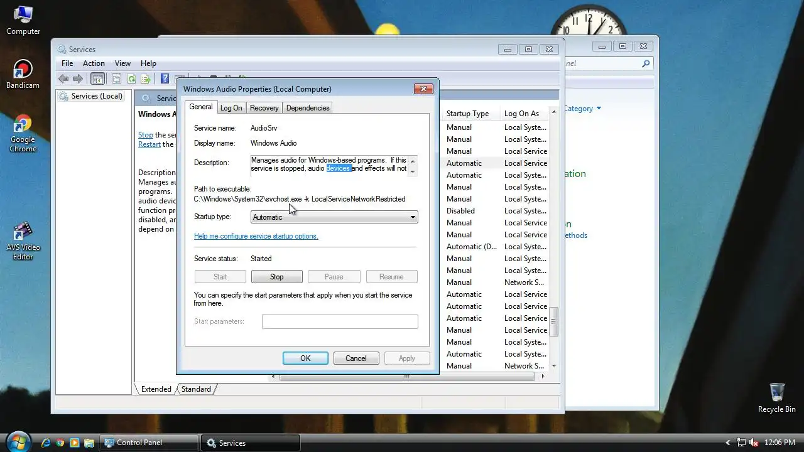Click Cancel in Windows Audio Properties

356,358
